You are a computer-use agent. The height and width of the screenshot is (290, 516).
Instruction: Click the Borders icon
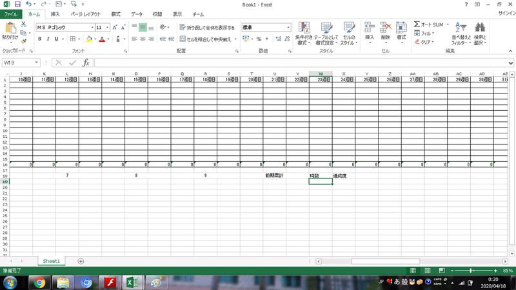(x=73, y=39)
